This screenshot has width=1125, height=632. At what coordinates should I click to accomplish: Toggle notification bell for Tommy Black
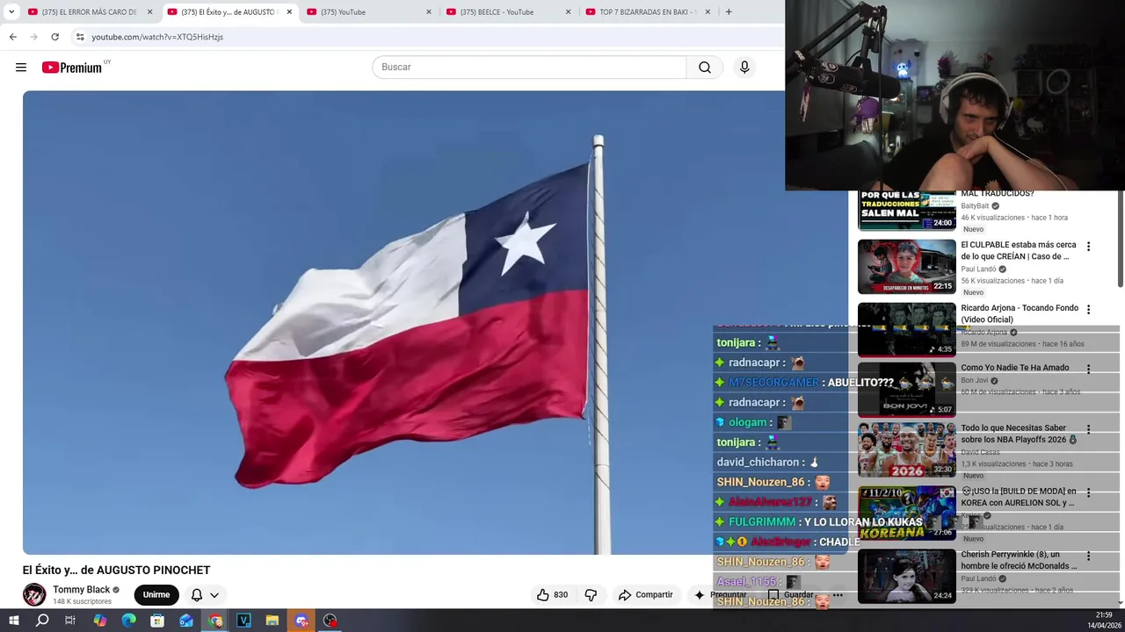(197, 595)
